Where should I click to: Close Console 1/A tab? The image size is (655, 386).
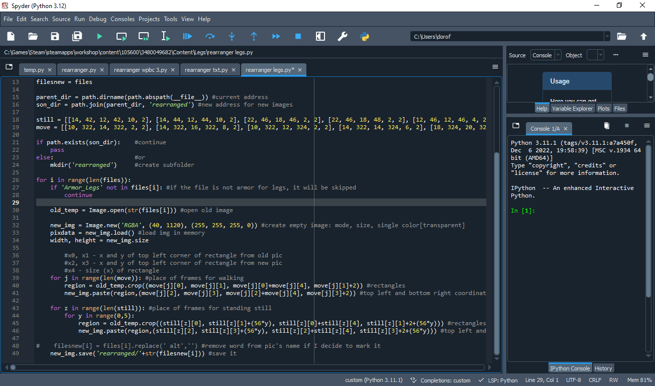tap(566, 129)
